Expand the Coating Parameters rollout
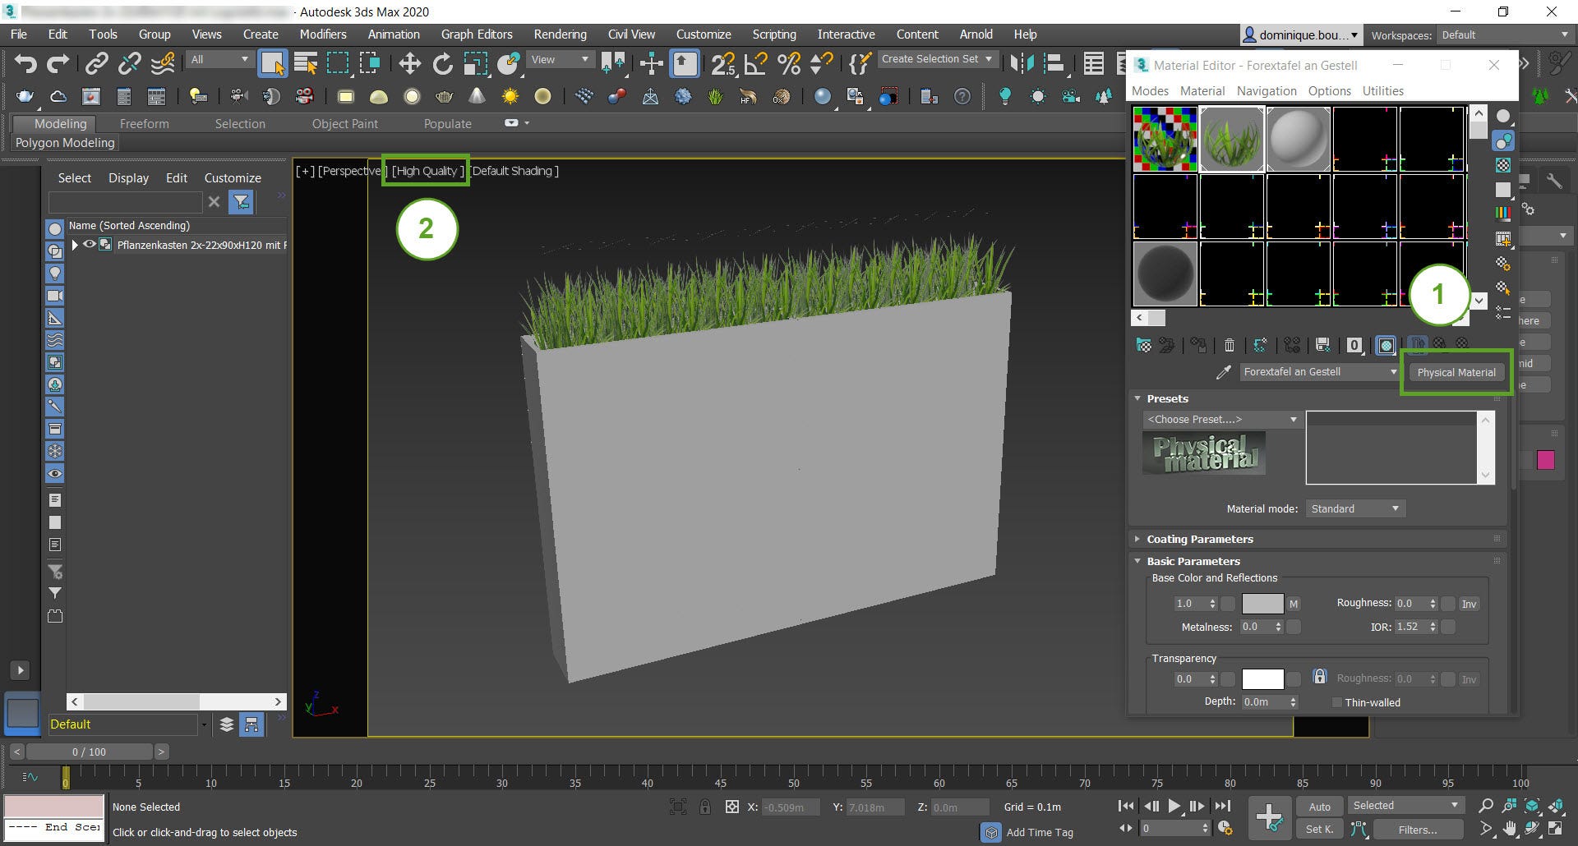 click(x=1199, y=539)
